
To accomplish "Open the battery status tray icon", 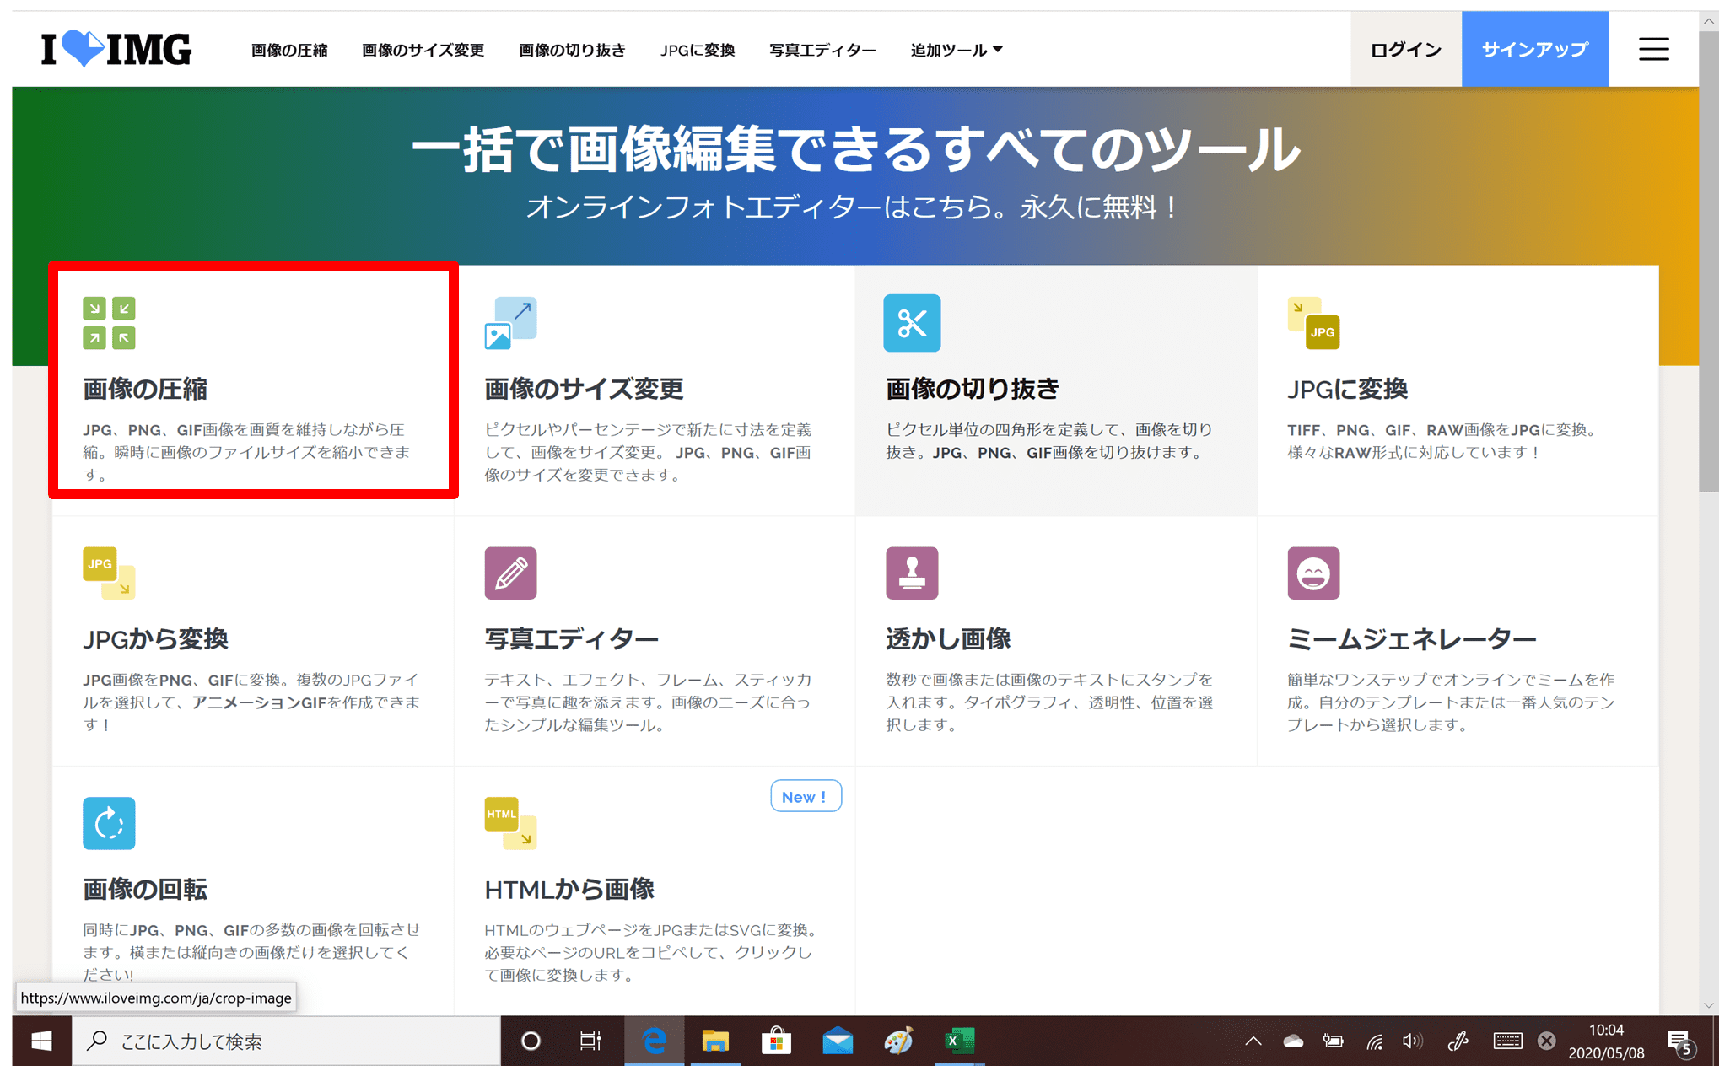I will [1333, 1041].
